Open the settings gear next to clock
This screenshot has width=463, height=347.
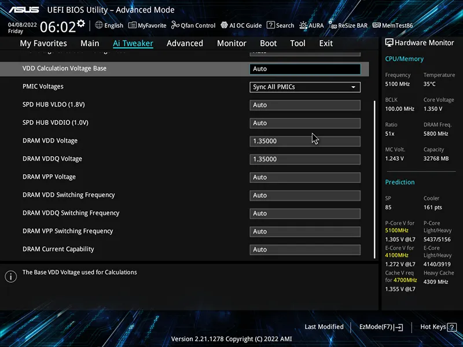pyautogui.click(x=81, y=23)
